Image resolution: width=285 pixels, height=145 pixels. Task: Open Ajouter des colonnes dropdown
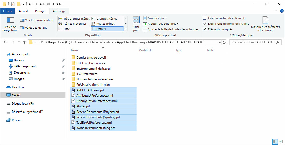click(161, 24)
